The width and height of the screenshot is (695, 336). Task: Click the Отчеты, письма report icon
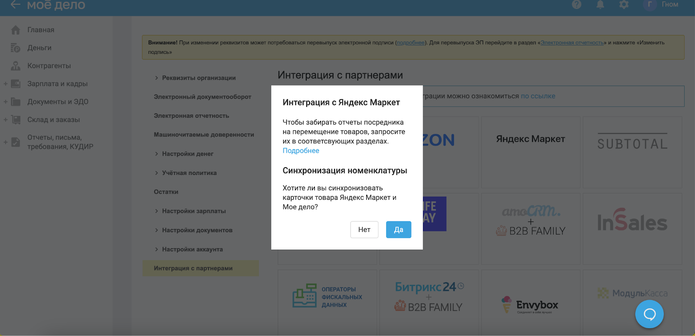(x=16, y=142)
